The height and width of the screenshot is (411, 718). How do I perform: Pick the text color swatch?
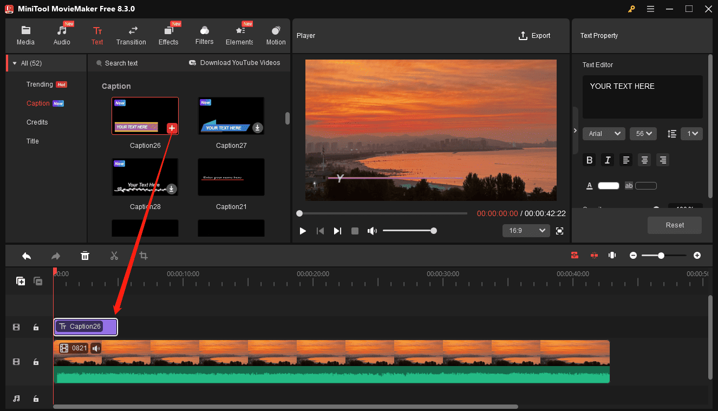click(609, 186)
